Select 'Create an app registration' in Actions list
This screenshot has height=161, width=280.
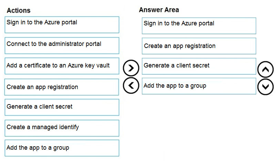coord(62,87)
